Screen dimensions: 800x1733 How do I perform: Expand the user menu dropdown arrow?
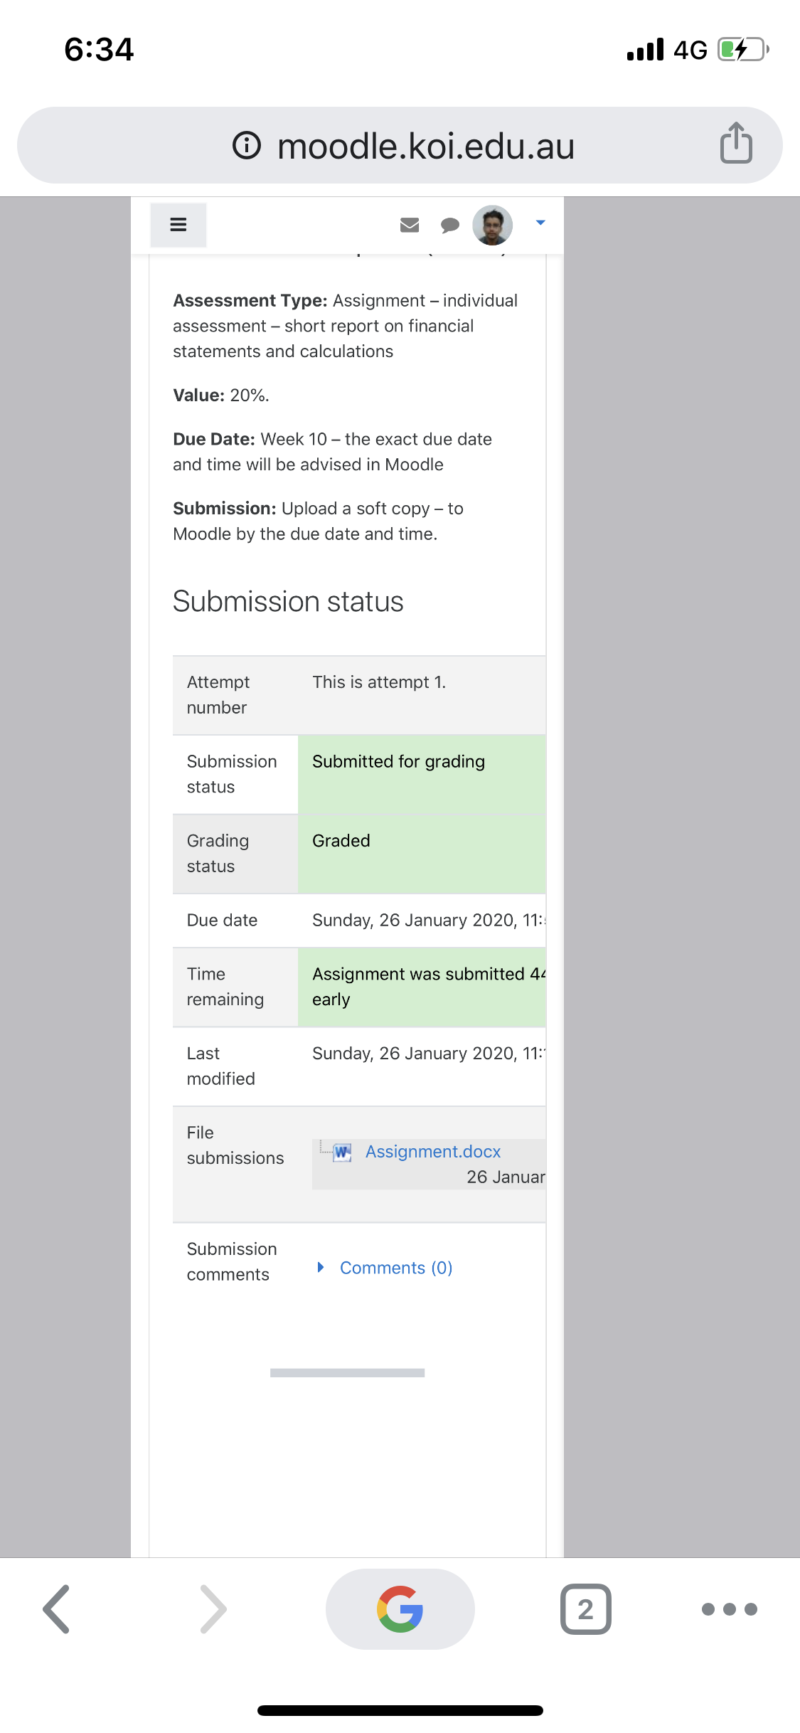(x=540, y=223)
